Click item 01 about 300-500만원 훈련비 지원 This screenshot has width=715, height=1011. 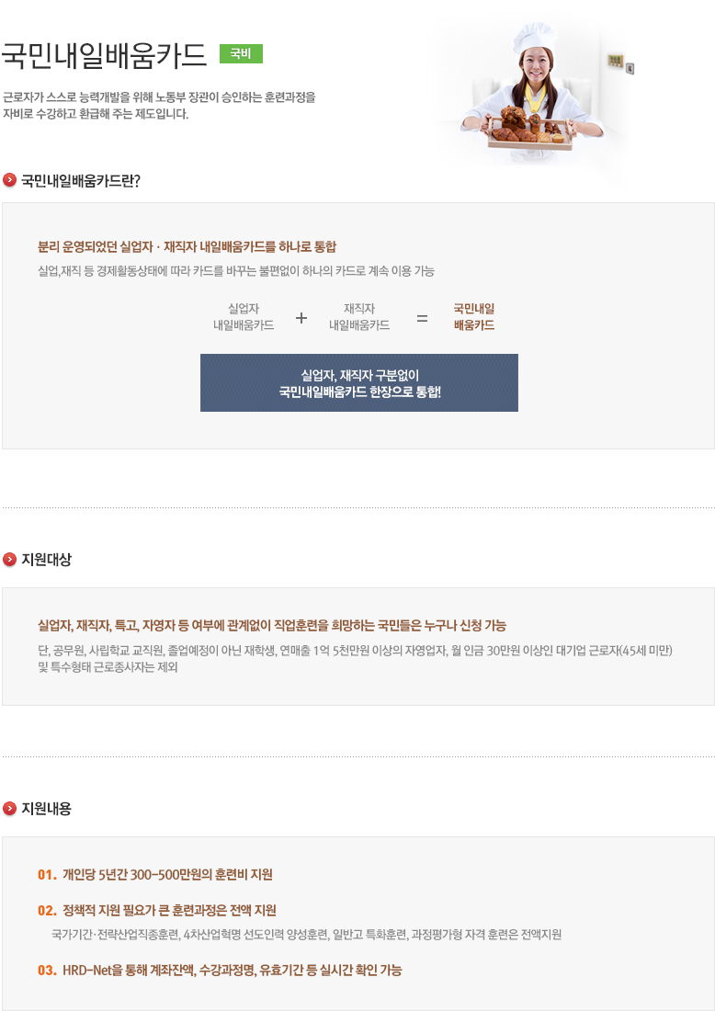pos(155,875)
